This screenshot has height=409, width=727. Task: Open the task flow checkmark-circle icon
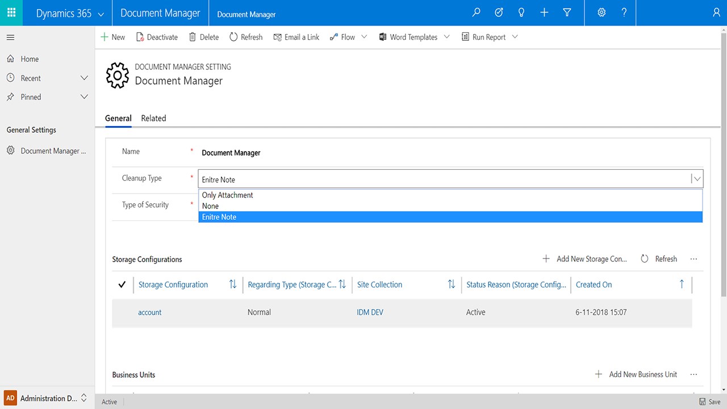[x=499, y=12]
